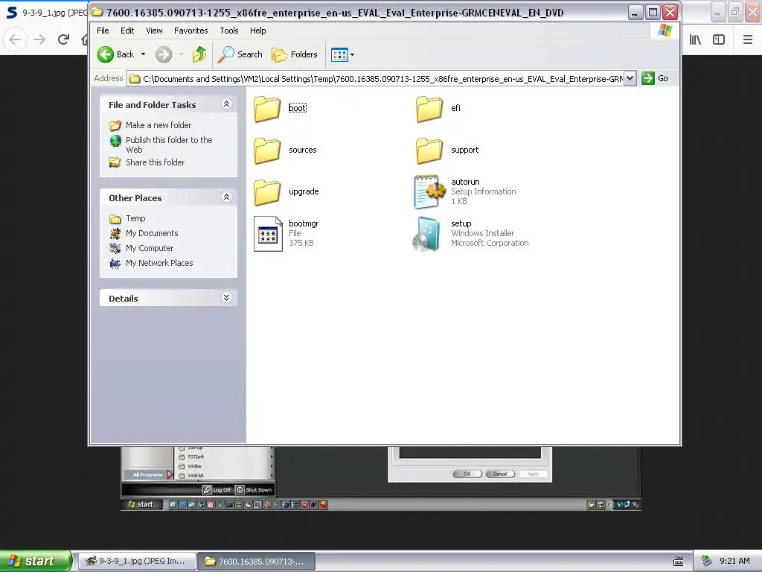This screenshot has height=572, width=762.
Task: Click the Windows Start button
Action: click(36, 561)
